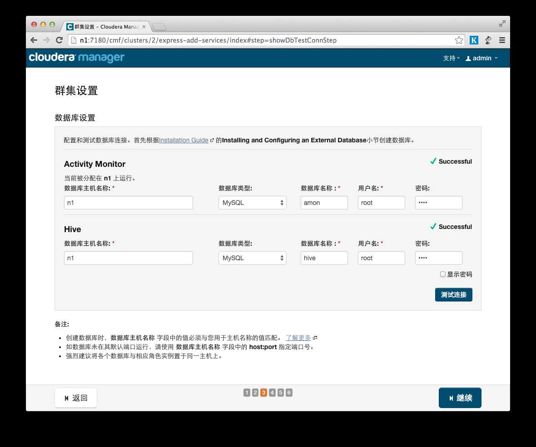Click the 测试连接 test connection button
The image size is (536, 447).
click(x=454, y=295)
